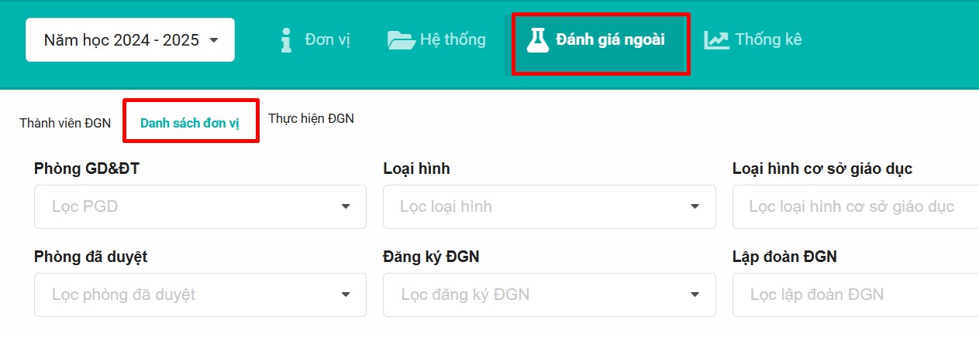Select the Danh sách đơn vị tab

click(190, 124)
